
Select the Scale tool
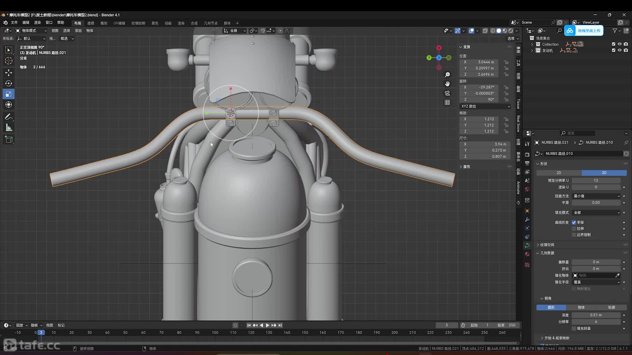click(9, 94)
